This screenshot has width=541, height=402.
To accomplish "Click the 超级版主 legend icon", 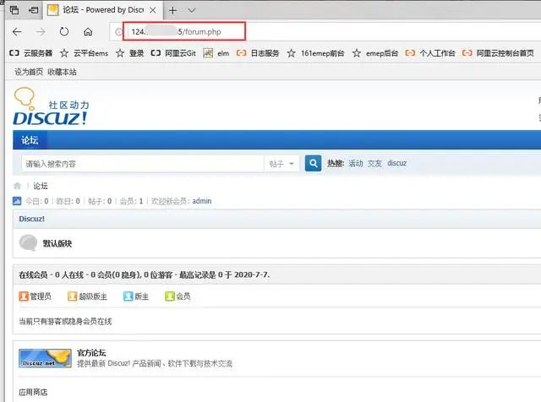I will tap(73, 296).
